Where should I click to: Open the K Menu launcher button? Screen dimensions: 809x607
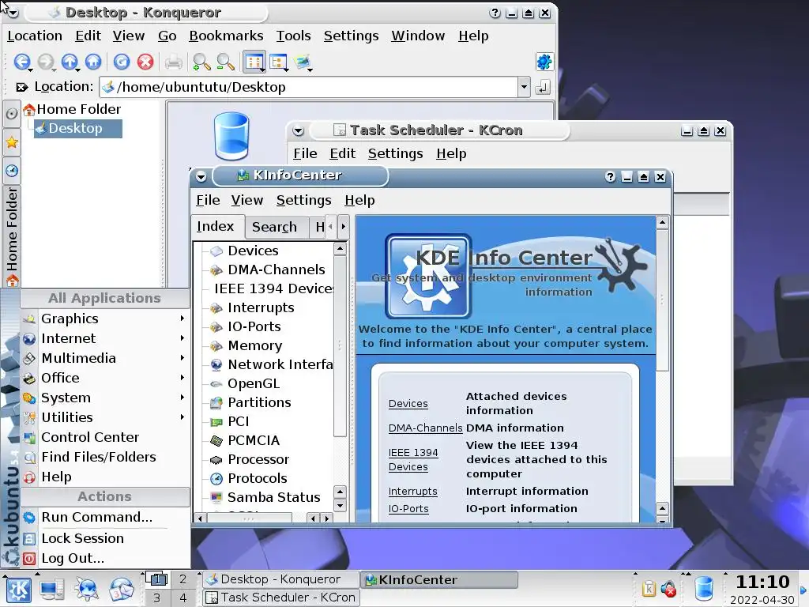pos(19,590)
